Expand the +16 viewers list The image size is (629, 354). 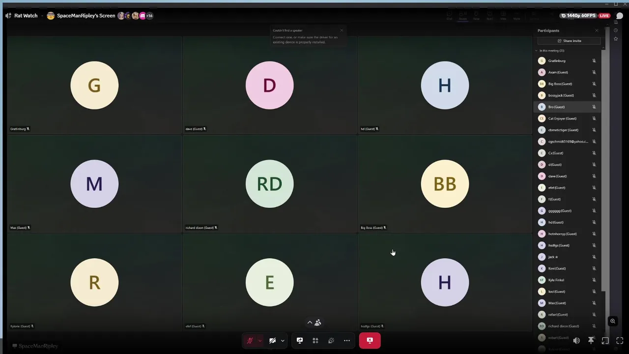pos(149,16)
